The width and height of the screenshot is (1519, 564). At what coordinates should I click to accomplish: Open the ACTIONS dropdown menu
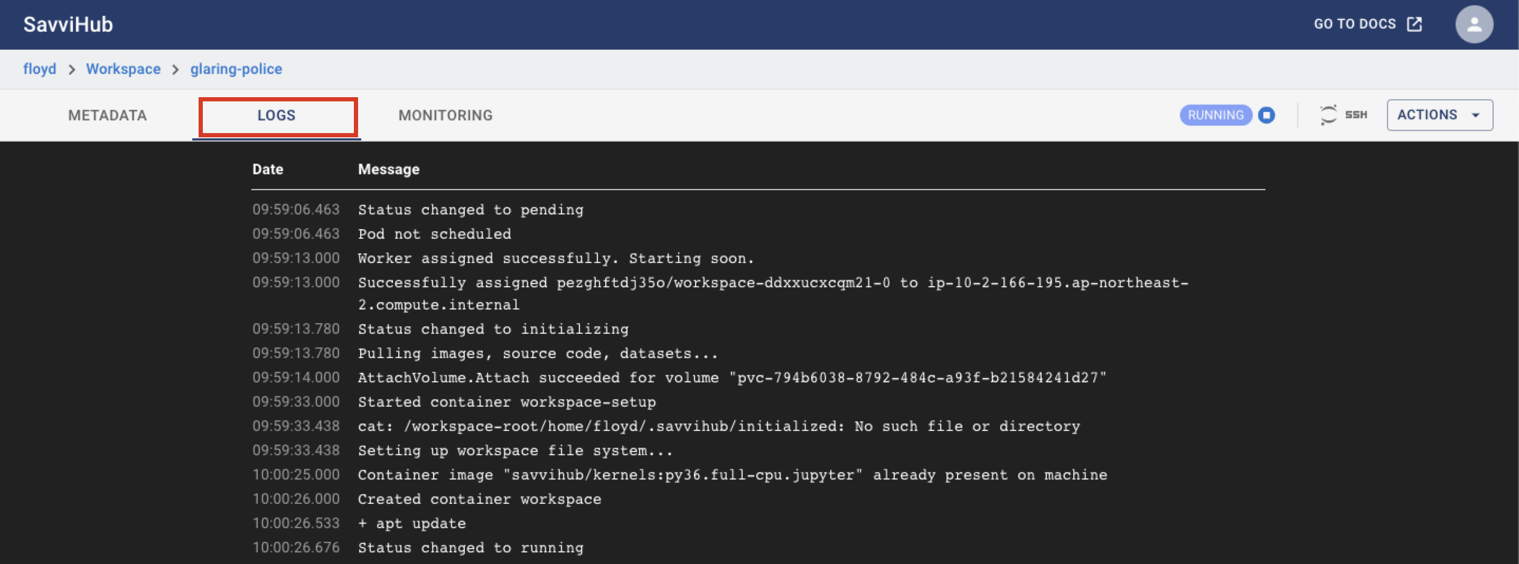pos(1439,115)
